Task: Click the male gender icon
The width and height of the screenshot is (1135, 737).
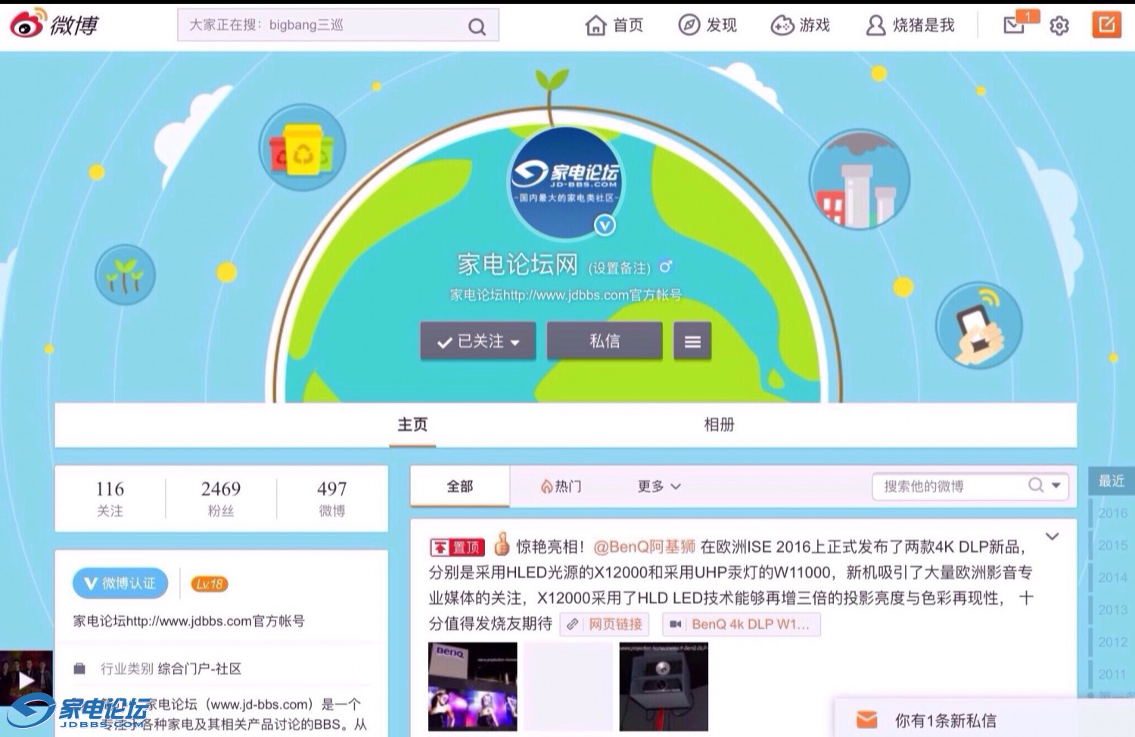Action: tap(665, 266)
